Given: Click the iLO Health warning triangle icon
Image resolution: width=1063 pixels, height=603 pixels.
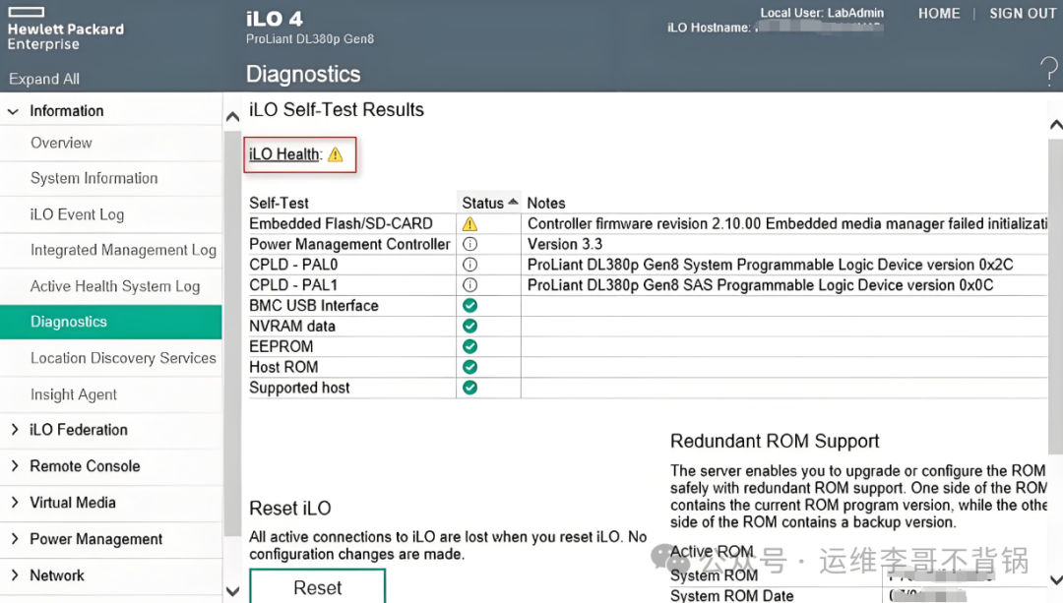Looking at the screenshot, I should (x=336, y=155).
